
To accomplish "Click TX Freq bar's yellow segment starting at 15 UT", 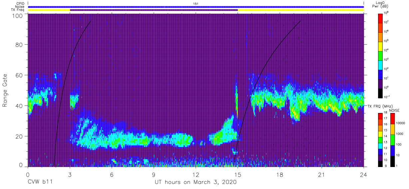I will tap(301, 10).
